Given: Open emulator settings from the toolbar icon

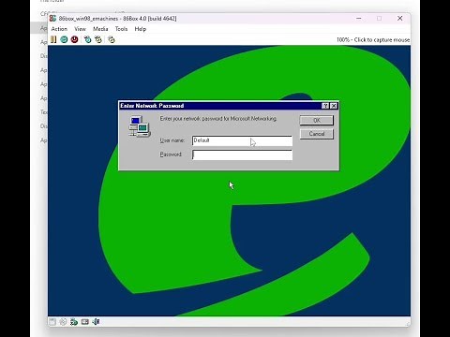Looking at the screenshot, I should click(112, 39).
